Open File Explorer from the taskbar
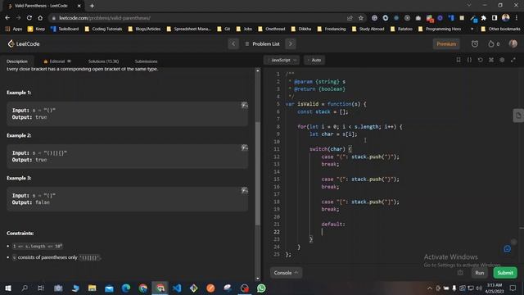The width and height of the screenshot is (524, 295). 93,288
